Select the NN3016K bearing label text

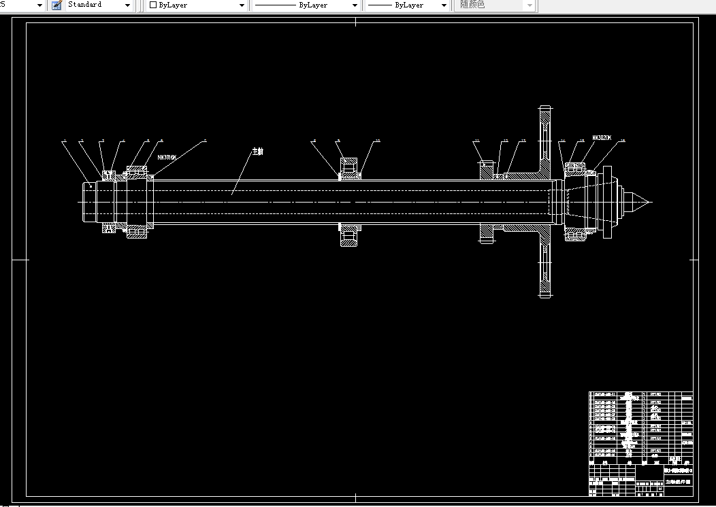pyautogui.click(x=167, y=157)
